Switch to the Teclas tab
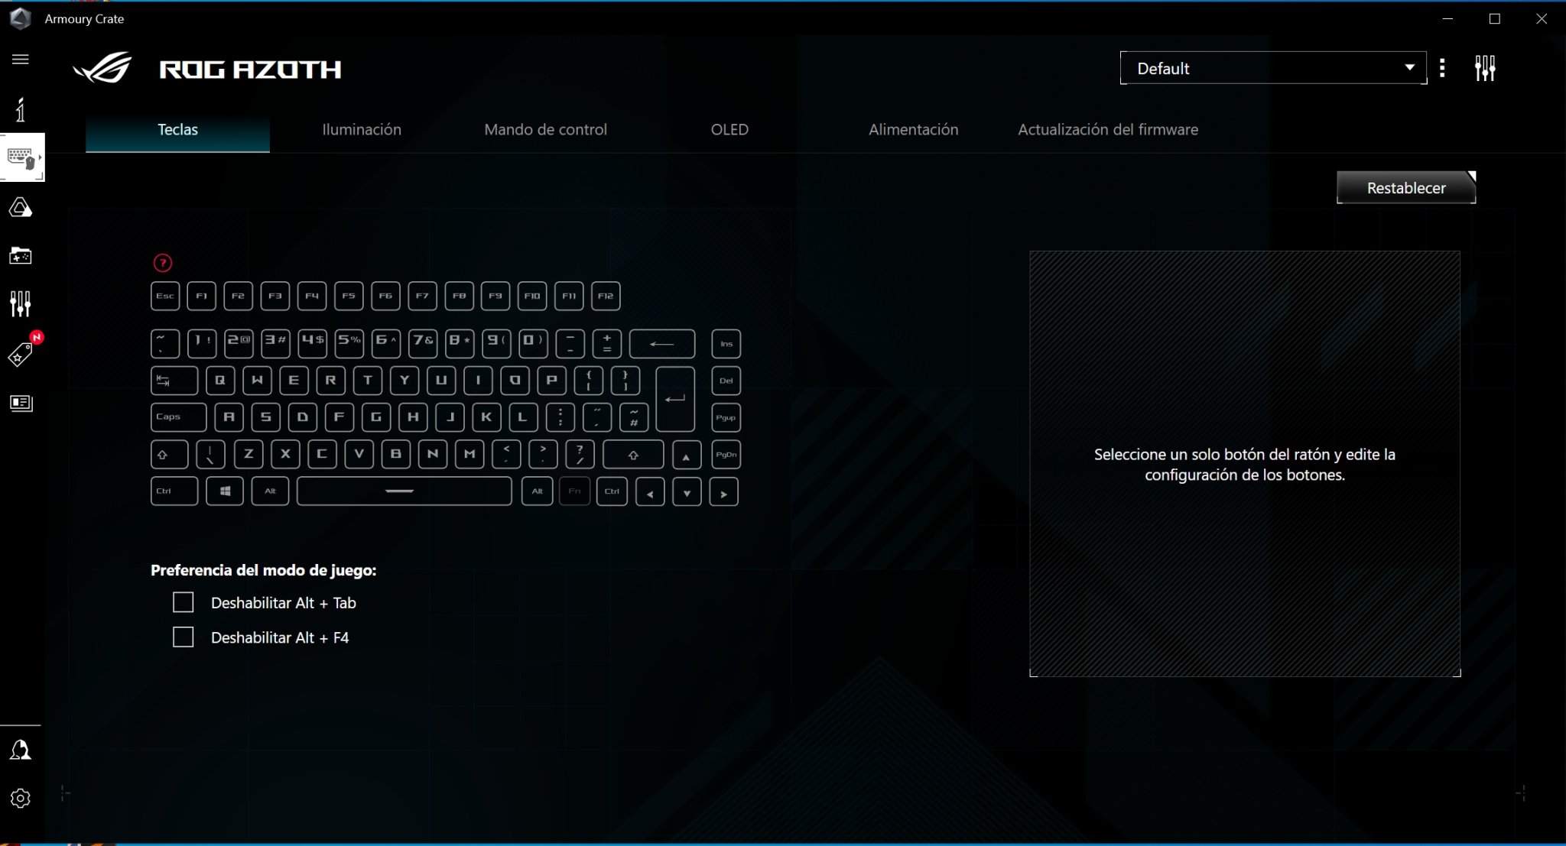 coord(177,130)
